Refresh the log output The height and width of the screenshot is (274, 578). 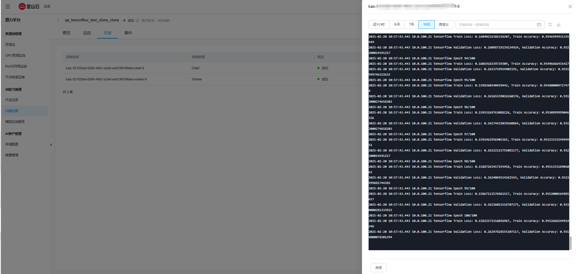[x=550, y=25]
